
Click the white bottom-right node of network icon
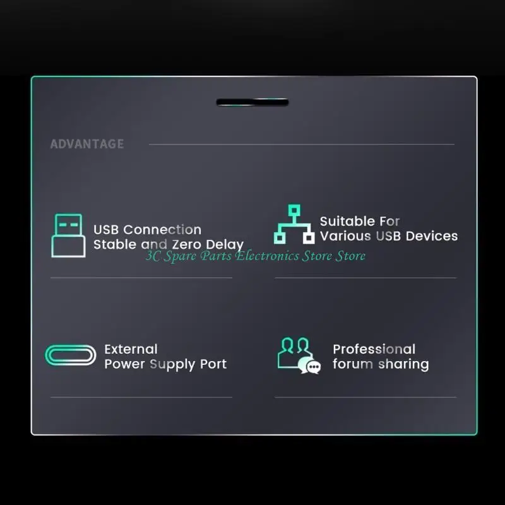point(309,238)
